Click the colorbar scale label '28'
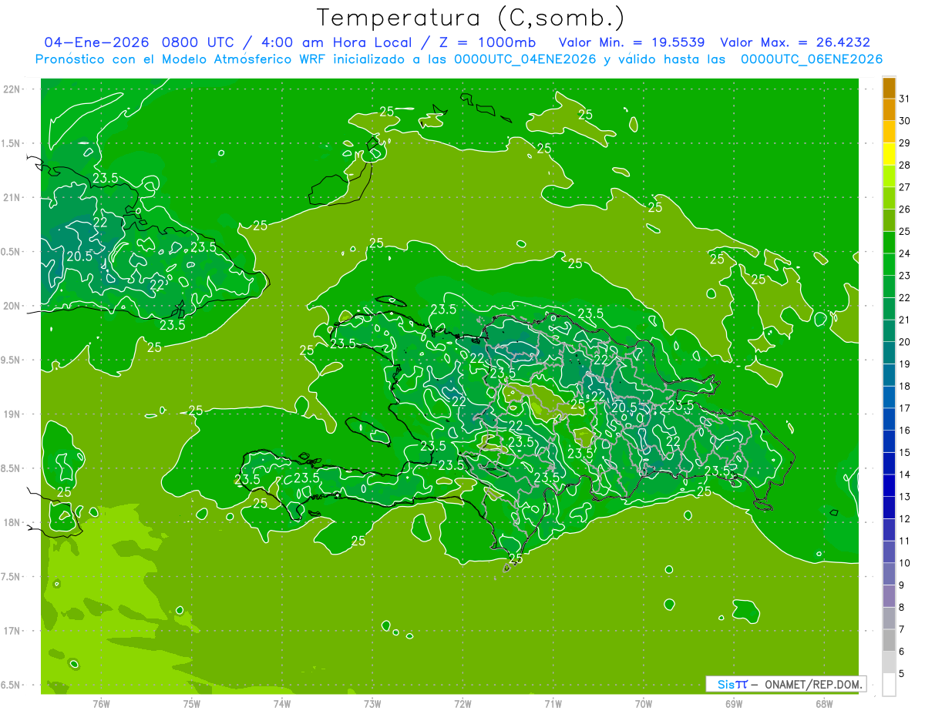 (904, 165)
